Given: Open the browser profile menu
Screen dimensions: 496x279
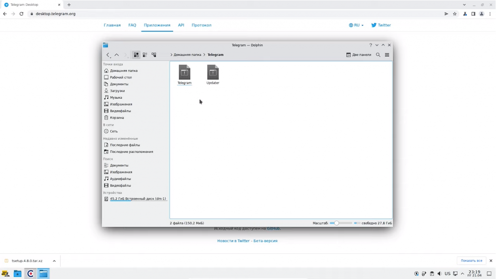Looking at the screenshot, I should [481, 14].
